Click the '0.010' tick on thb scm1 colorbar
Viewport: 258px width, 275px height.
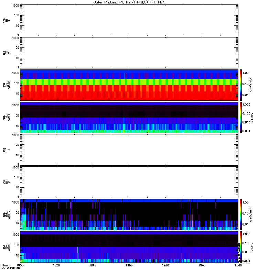click(x=246, y=122)
